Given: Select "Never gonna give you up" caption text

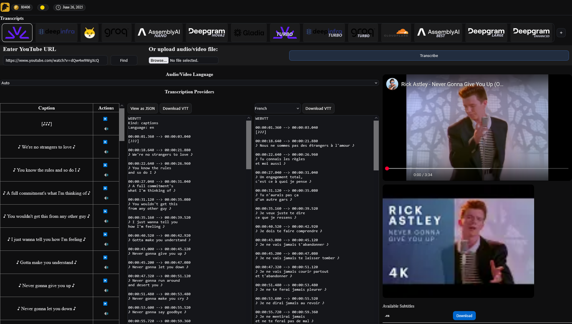Looking at the screenshot, I should [x=47, y=286].
